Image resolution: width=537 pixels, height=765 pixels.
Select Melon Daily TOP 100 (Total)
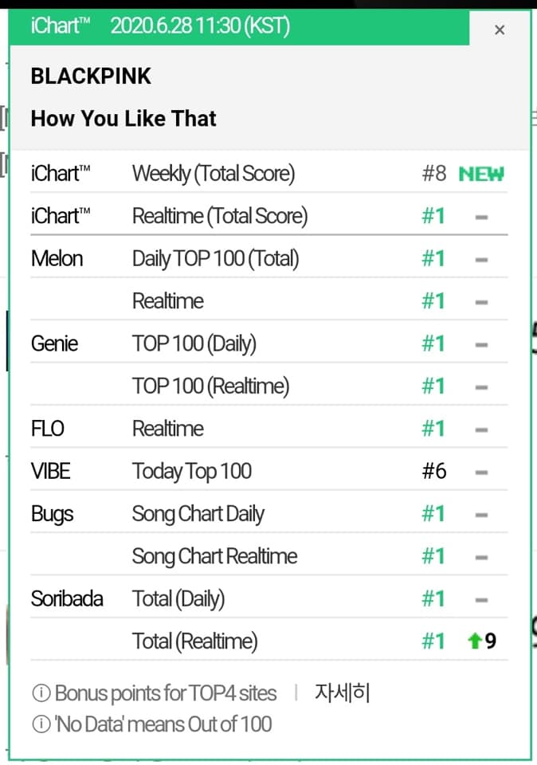(x=215, y=259)
